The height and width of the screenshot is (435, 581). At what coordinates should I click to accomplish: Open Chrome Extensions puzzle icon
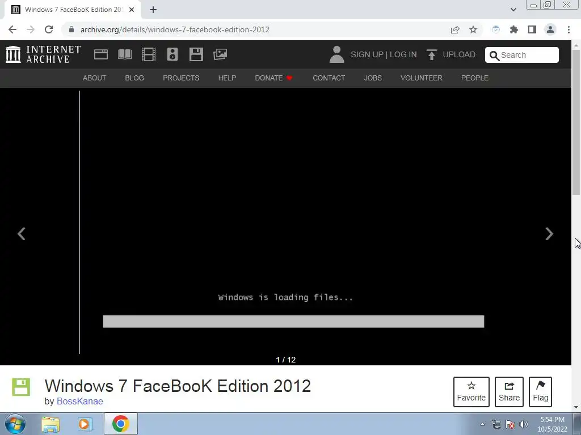click(514, 29)
